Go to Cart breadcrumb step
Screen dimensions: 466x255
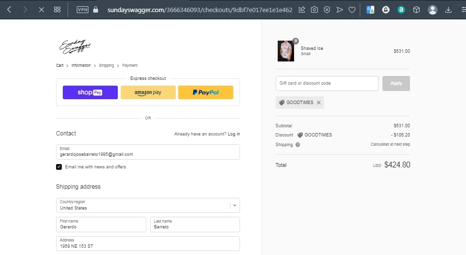click(x=59, y=65)
